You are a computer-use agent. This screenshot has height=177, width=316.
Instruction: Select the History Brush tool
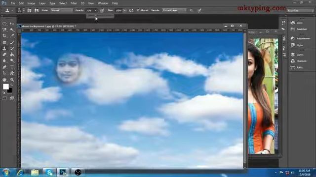click(12, 48)
